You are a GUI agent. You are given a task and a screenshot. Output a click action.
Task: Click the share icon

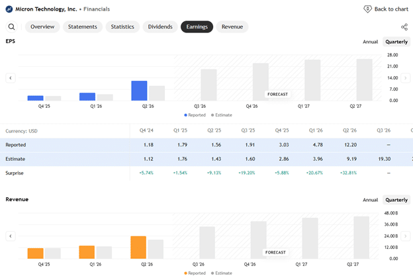404,27
